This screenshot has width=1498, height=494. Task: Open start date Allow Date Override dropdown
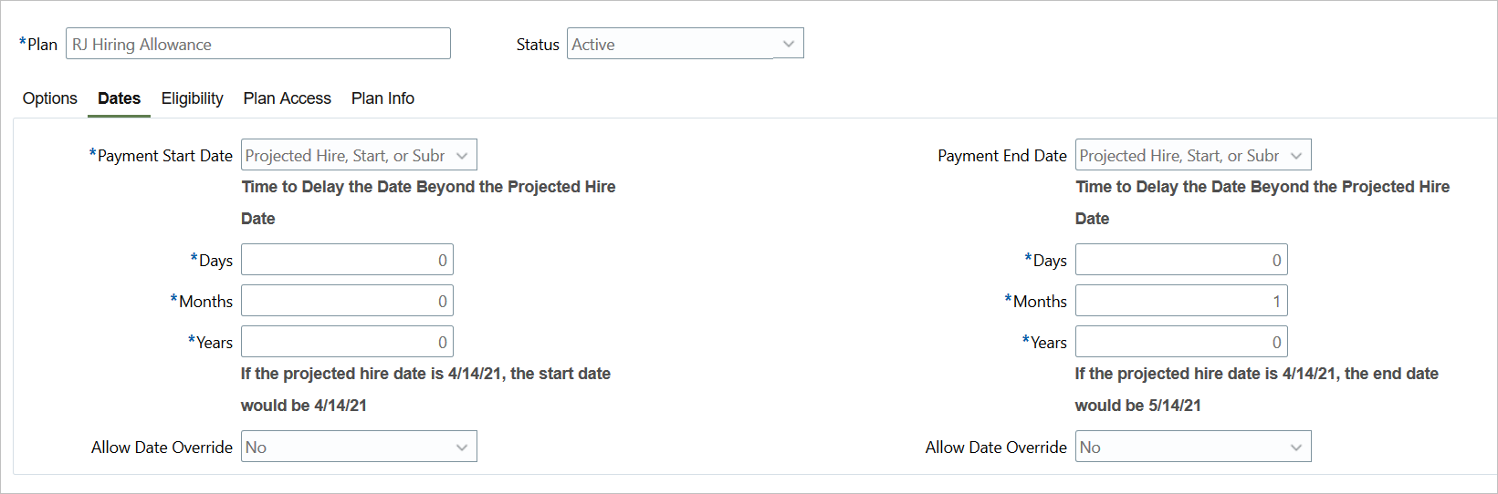point(358,448)
